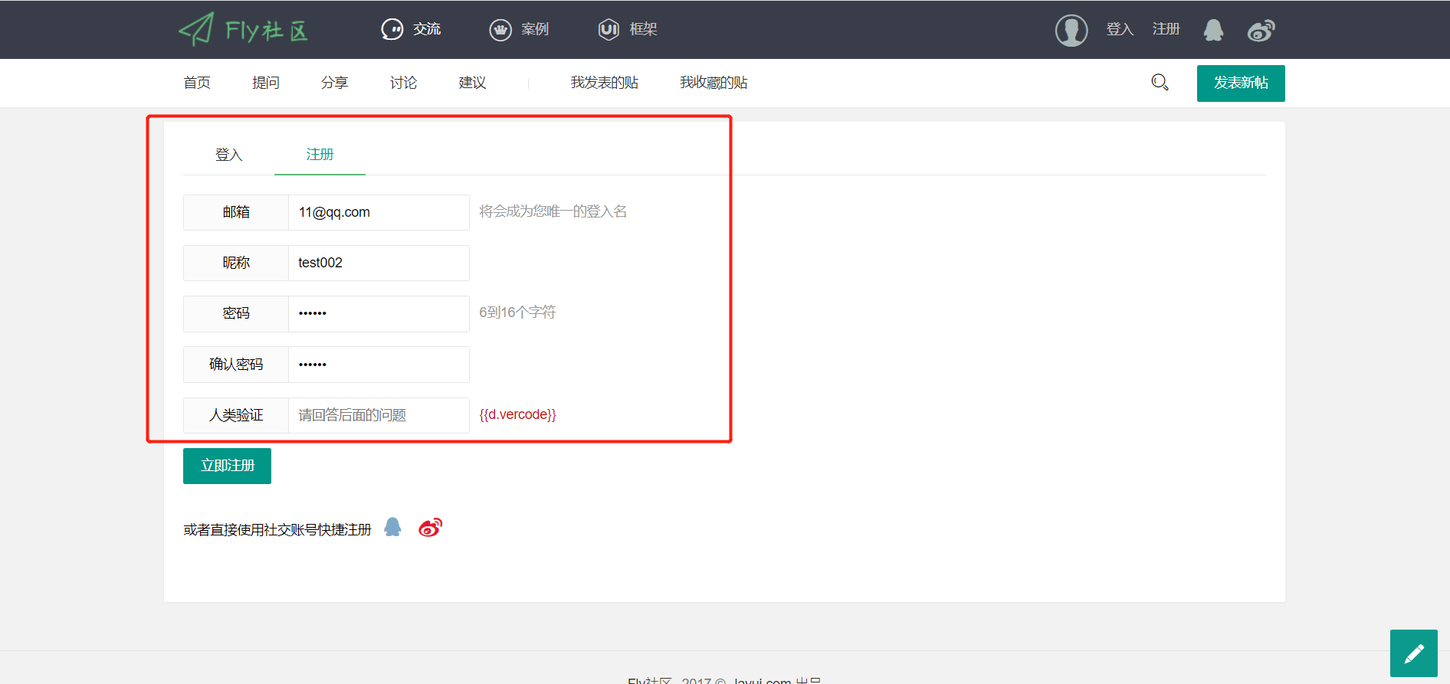Click the 人类验证 answer field
1450x684 pixels.
(379, 415)
